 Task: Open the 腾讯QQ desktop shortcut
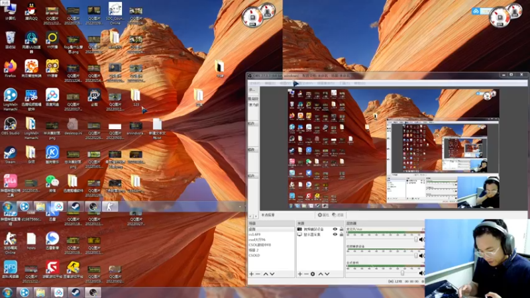[x=31, y=11]
